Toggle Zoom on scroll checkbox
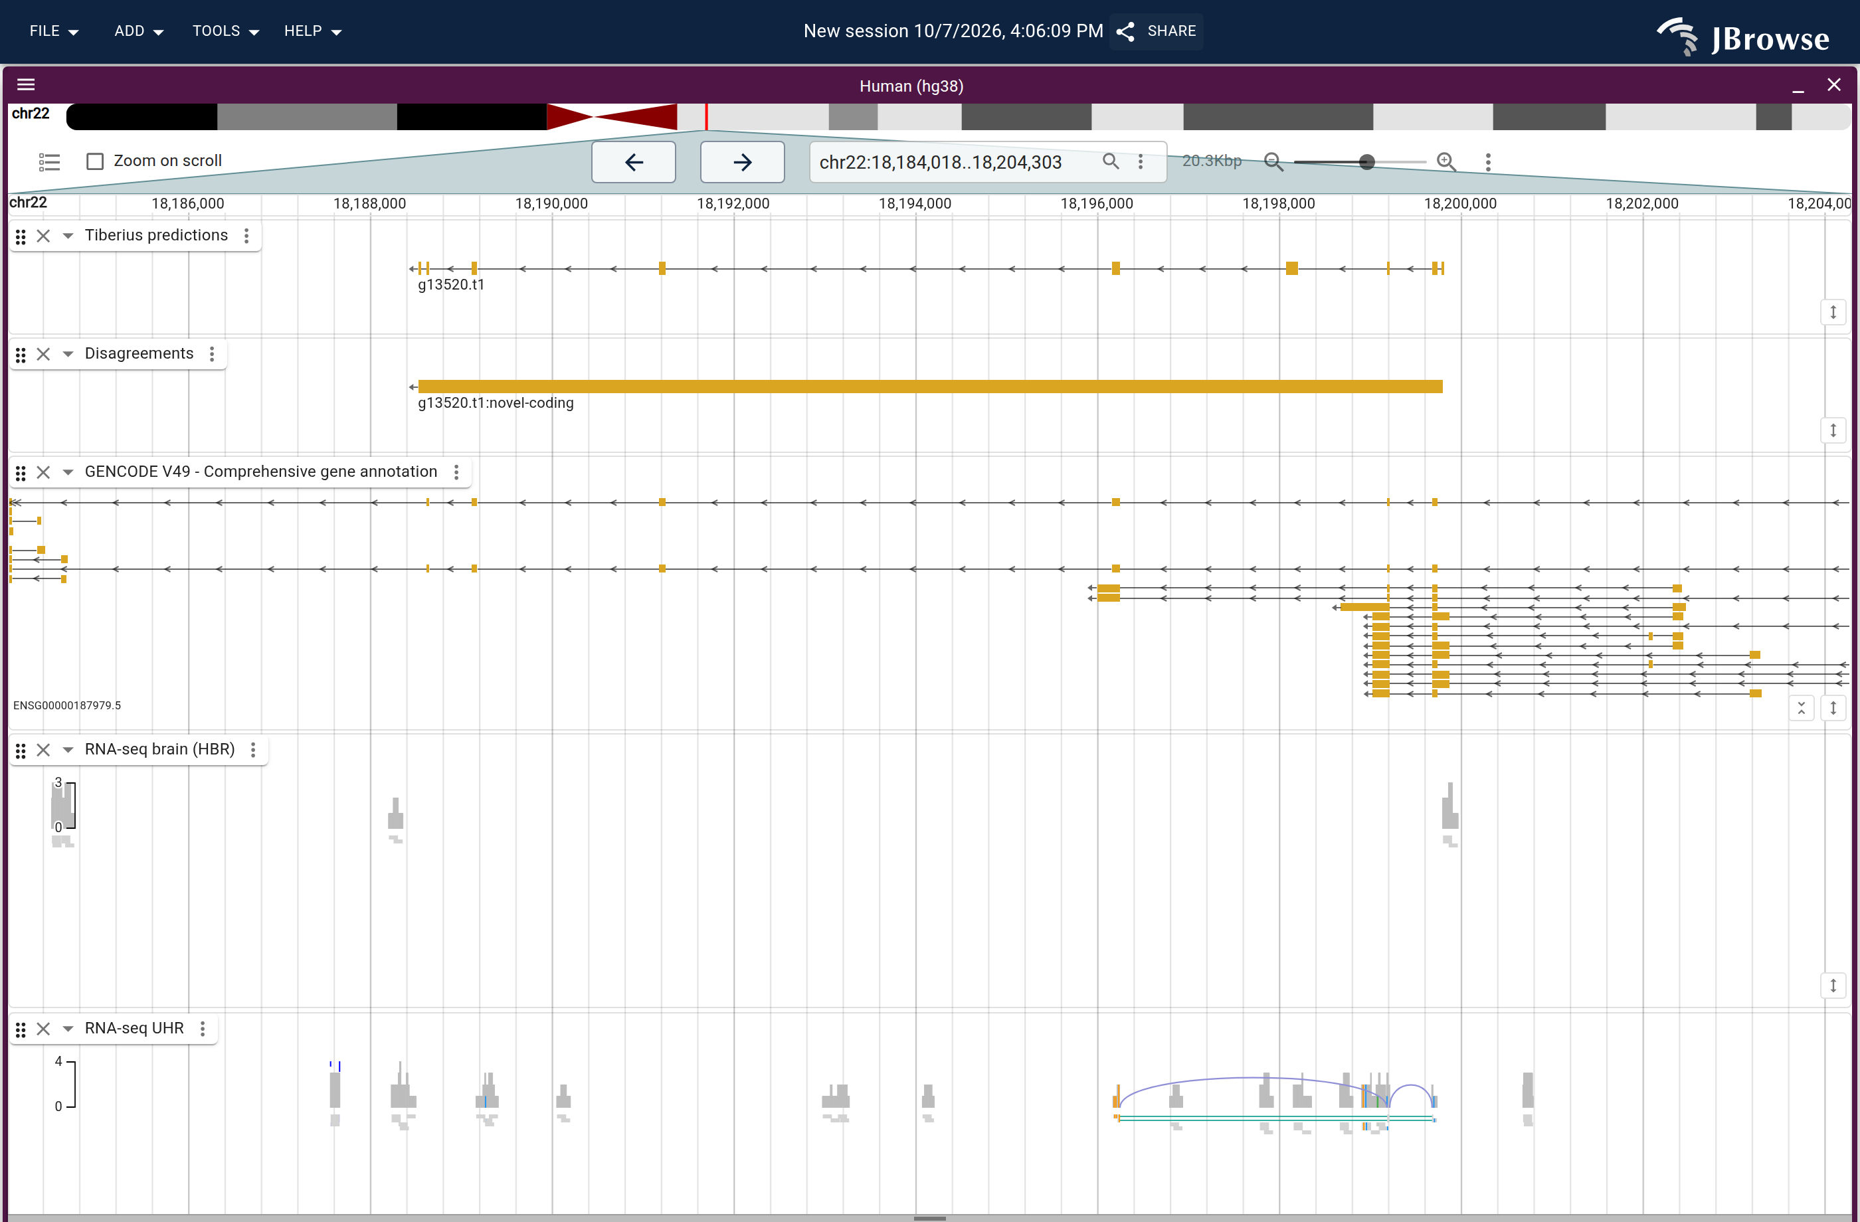 coord(96,161)
